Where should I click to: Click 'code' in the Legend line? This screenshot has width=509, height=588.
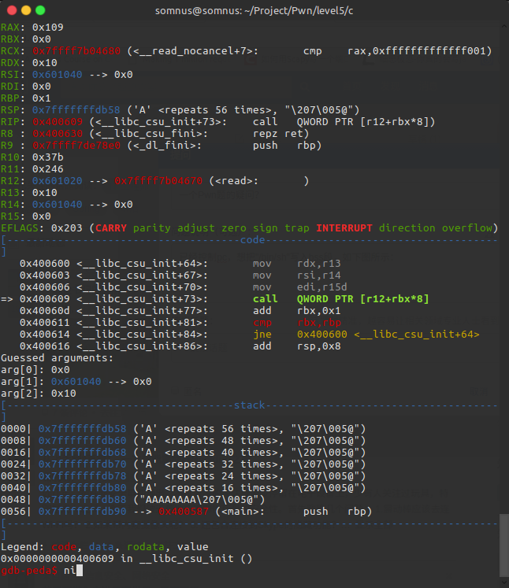coord(64,547)
